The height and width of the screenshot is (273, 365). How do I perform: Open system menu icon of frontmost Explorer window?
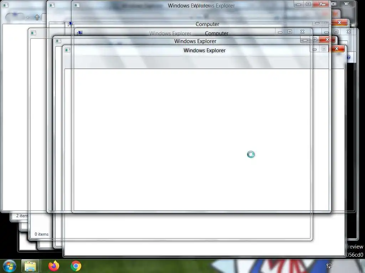click(x=67, y=50)
